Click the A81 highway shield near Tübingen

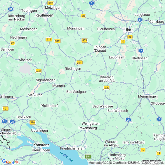pos(11,9)
